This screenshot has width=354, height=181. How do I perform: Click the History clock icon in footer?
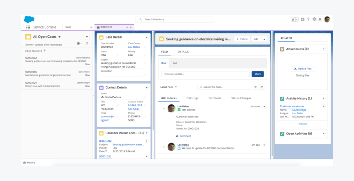click(x=24, y=162)
